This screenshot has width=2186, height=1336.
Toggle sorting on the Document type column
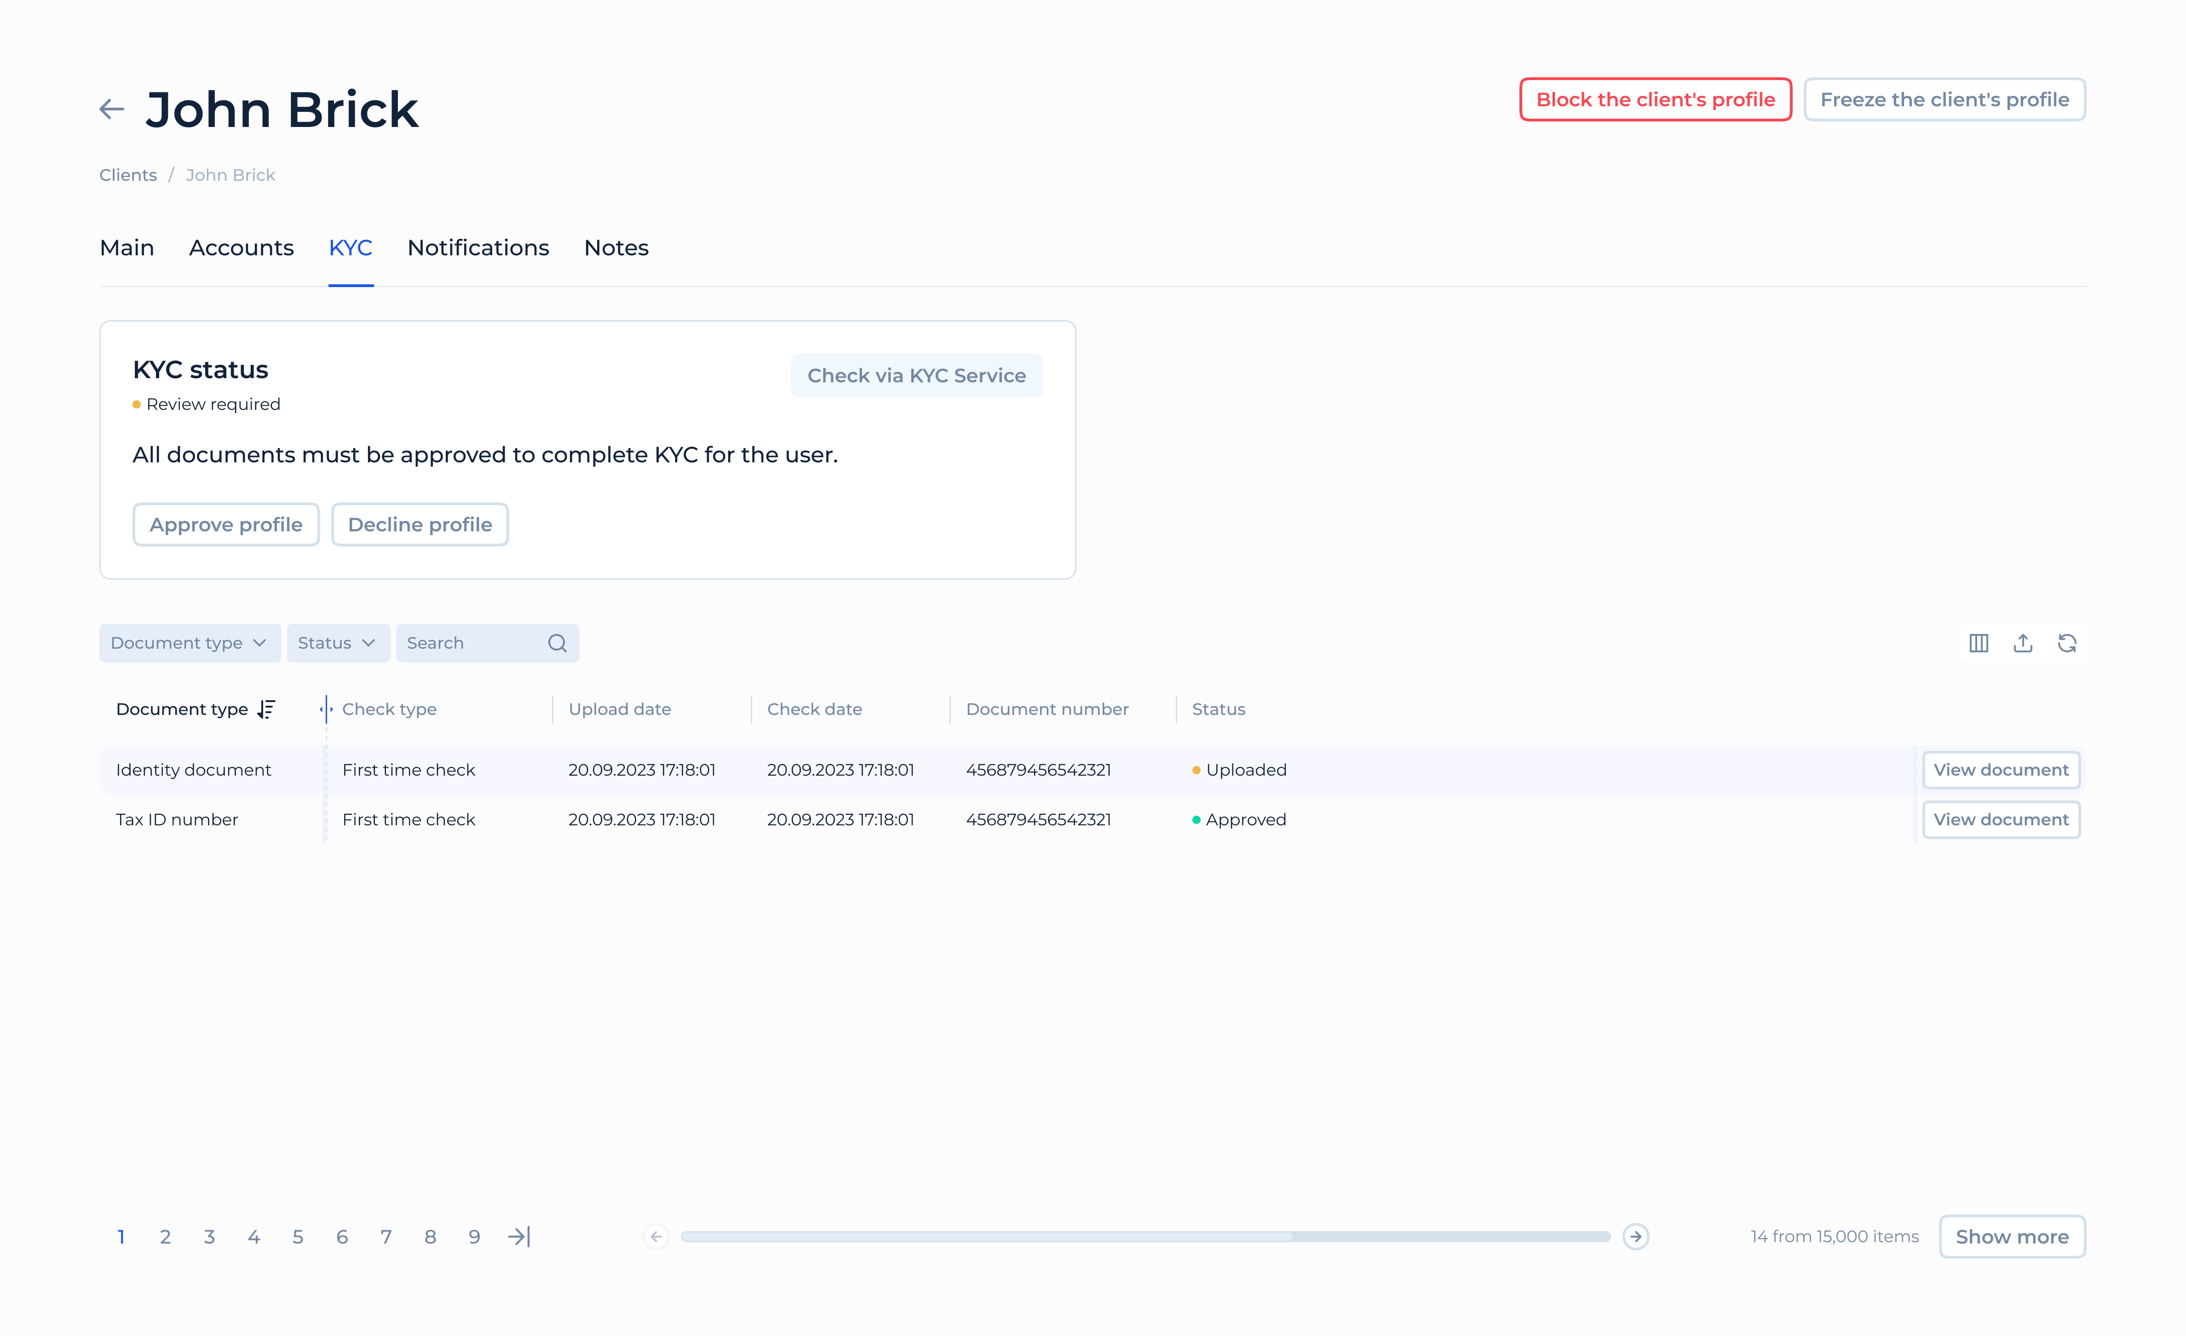click(x=265, y=709)
